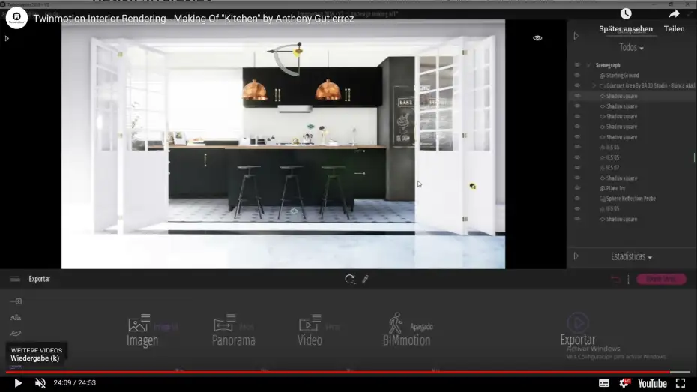
Task: Toggle the viewport eye icon
Action: pyautogui.click(x=537, y=38)
